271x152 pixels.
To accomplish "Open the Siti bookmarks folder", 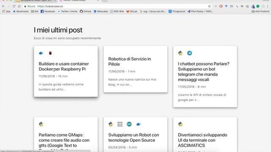I will point(35,11).
